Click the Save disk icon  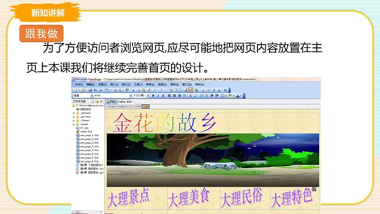coord(90,90)
